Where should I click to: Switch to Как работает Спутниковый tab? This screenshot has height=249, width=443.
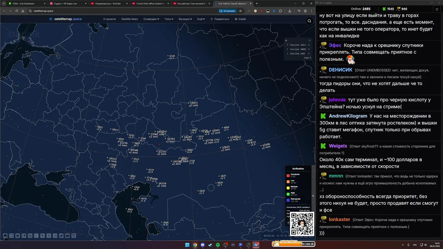click(x=191, y=3)
